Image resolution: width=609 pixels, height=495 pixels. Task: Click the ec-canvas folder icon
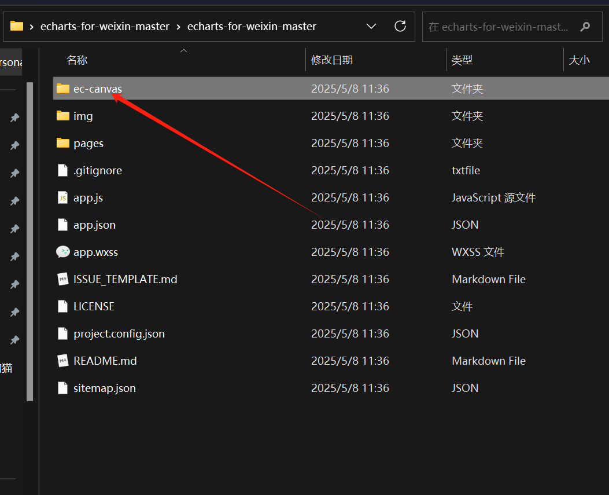point(62,89)
